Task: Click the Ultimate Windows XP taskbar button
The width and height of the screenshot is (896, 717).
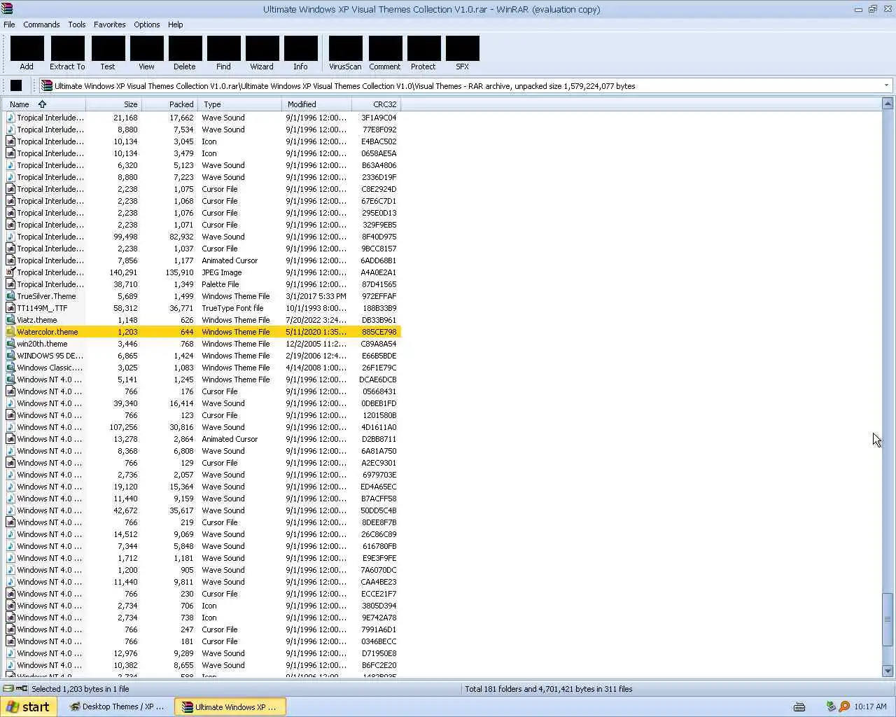Action: tap(230, 706)
